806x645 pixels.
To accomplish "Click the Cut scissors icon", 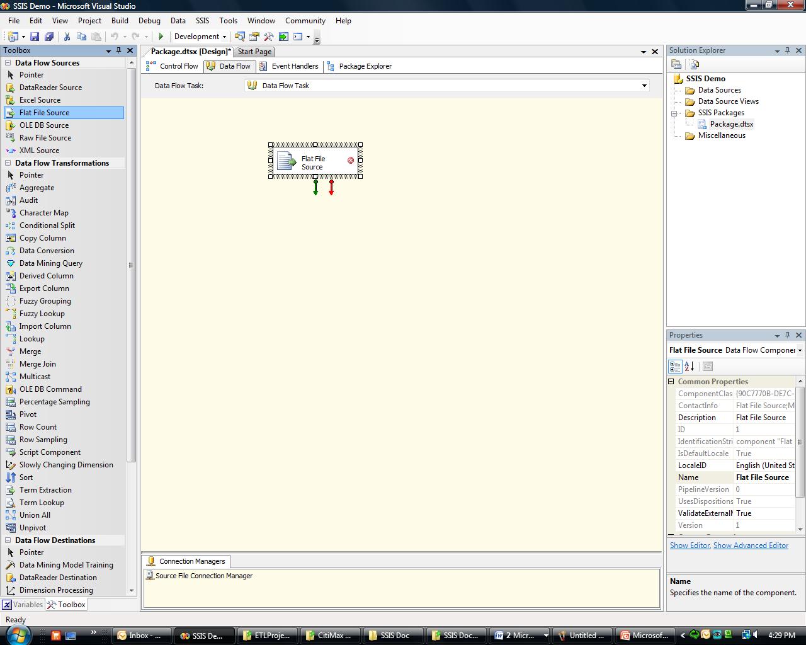I will click(x=67, y=37).
